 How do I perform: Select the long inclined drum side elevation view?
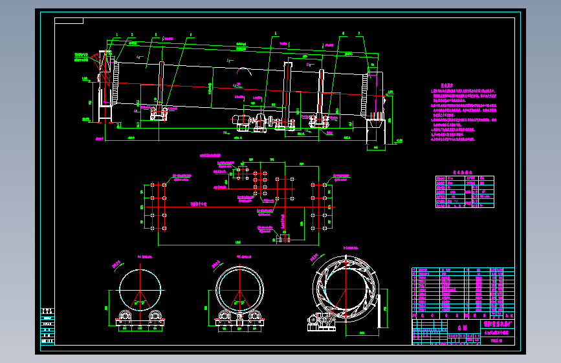(239, 91)
